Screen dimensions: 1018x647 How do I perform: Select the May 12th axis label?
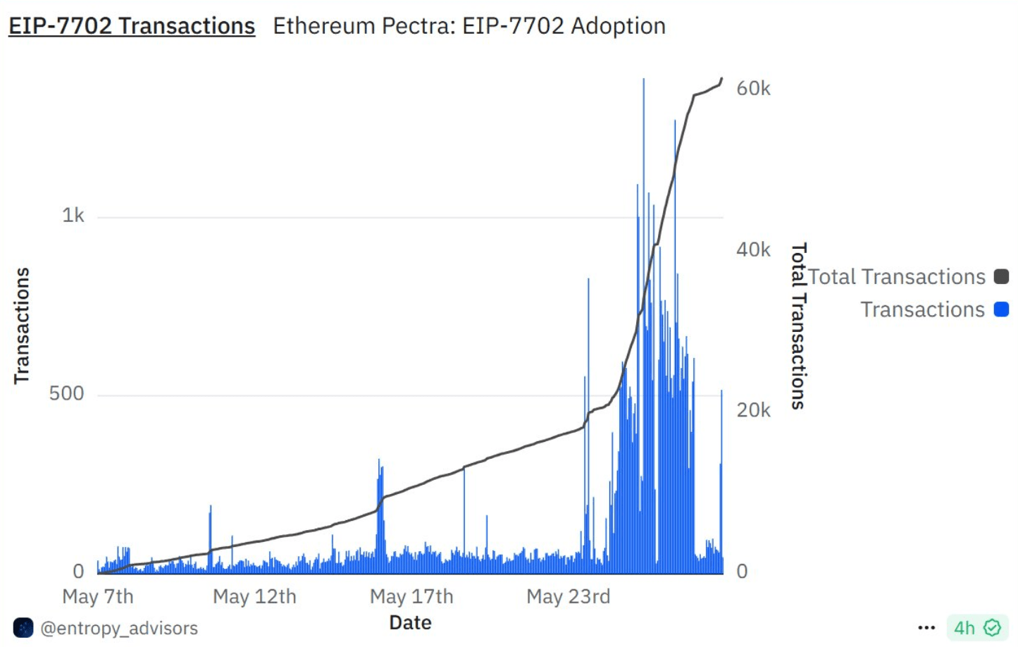pyautogui.click(x=255, y=596)
